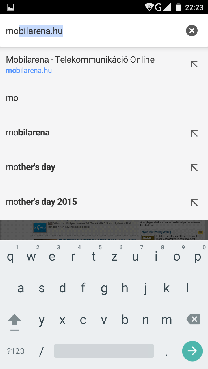
Task: Type the letter 'm' key
Action: [166, 320]
